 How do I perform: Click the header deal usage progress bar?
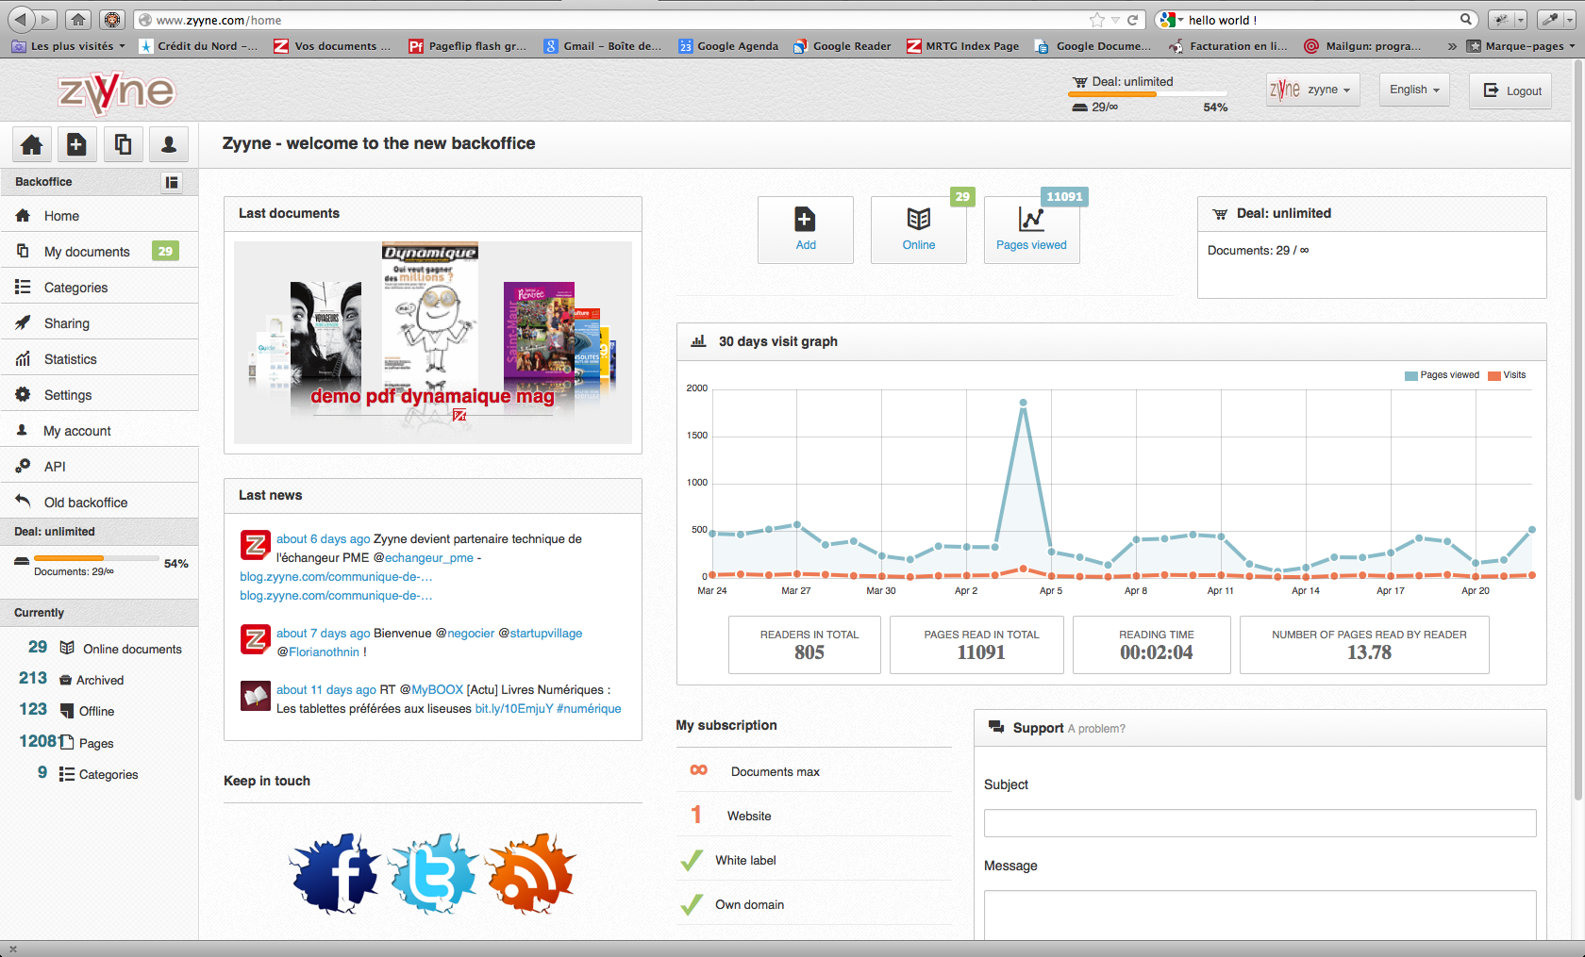(x=1147, y=94)
